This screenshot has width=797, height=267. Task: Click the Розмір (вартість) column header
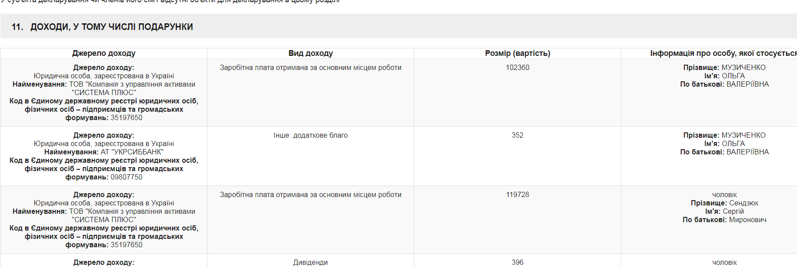pos(517,53)
